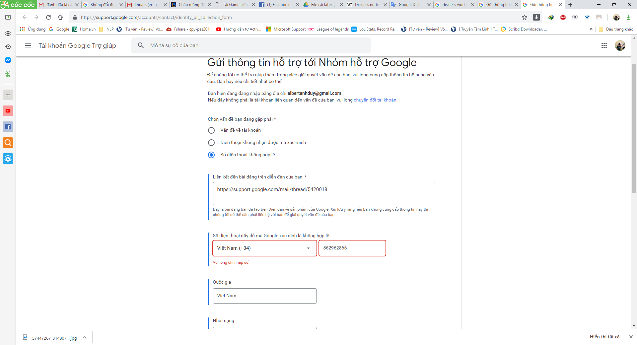
Task: Open the red extension icon in toolbar
Action: tap(563, 17)
